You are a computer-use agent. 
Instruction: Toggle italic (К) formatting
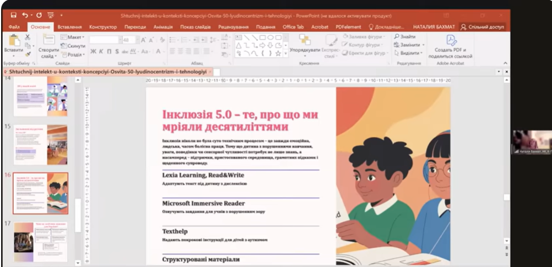pos(101,52)
